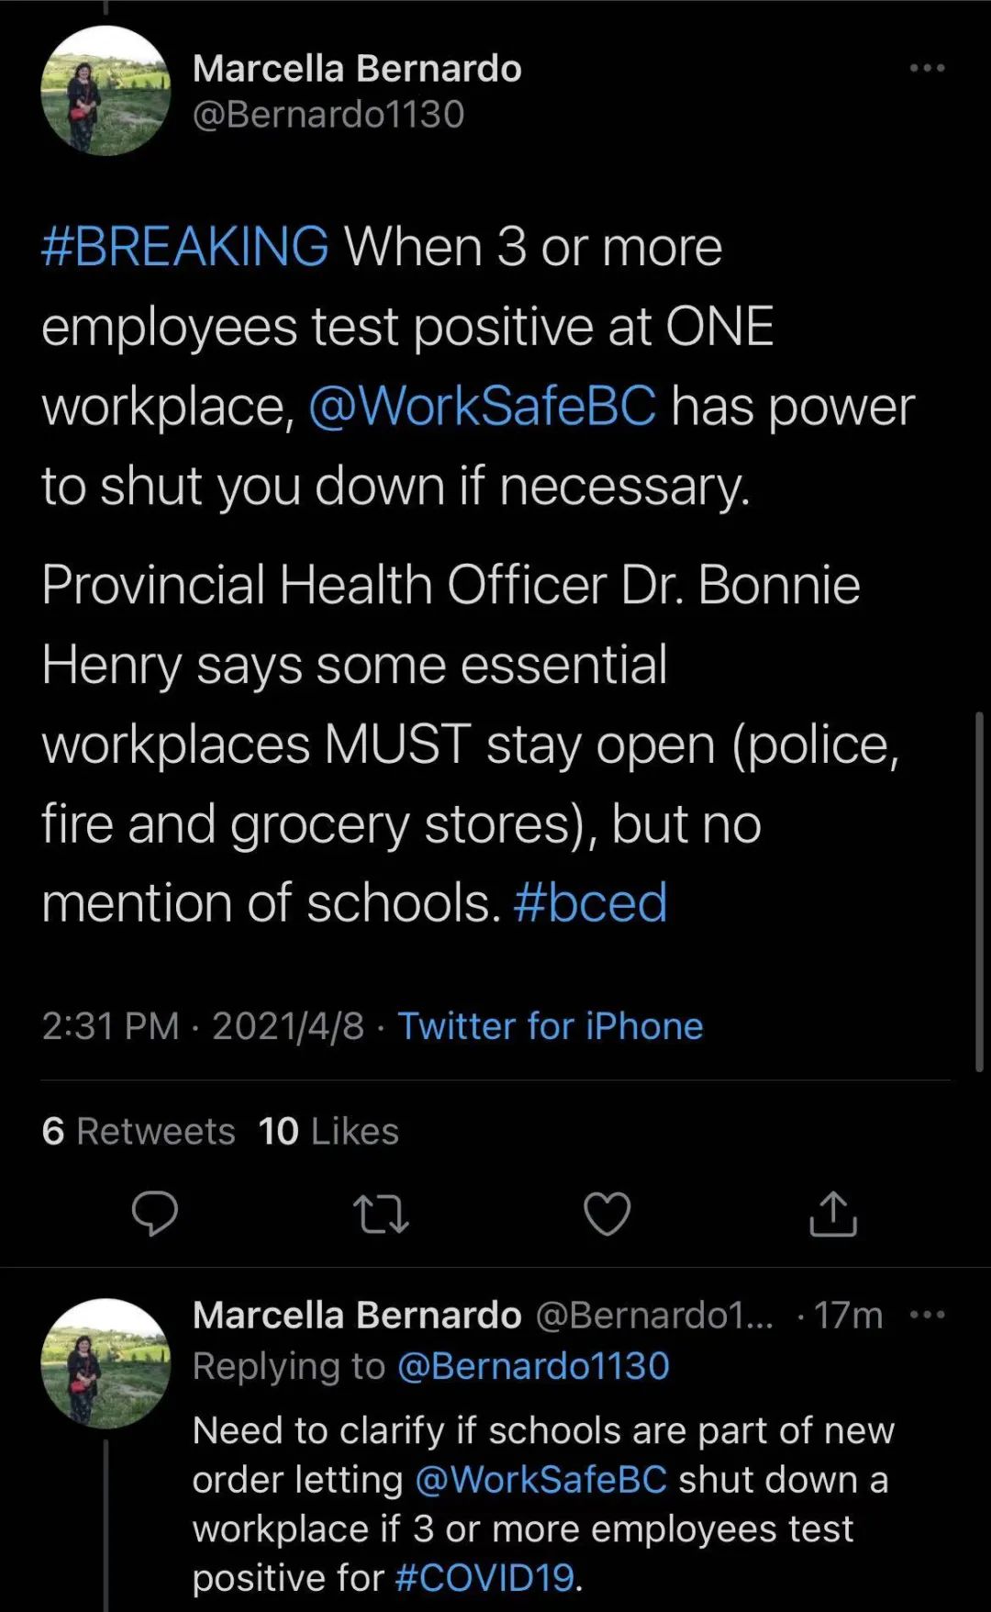Open the reply tweet's profile avatar

click(106, 1363)
